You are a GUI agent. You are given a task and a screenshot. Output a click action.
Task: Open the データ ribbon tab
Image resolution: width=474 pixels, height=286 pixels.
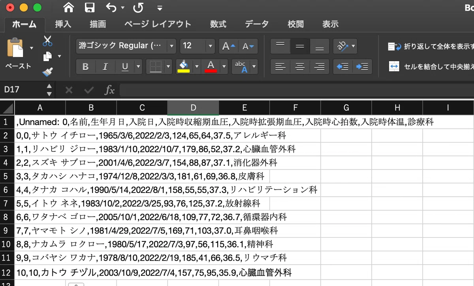pyautogui.click(x=257, y=24)
